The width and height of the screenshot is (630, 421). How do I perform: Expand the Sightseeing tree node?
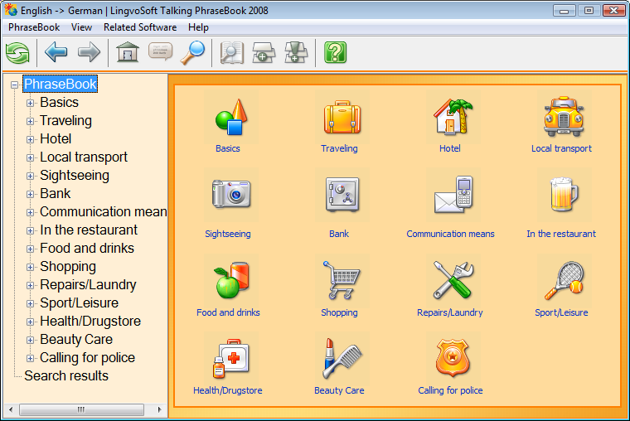[30, 176]
